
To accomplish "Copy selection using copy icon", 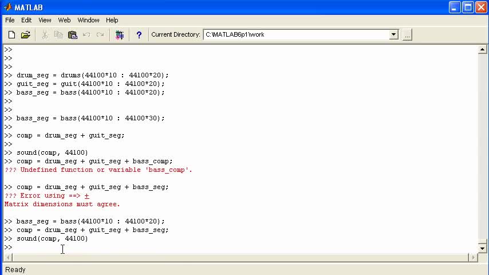I will [58, 34].
